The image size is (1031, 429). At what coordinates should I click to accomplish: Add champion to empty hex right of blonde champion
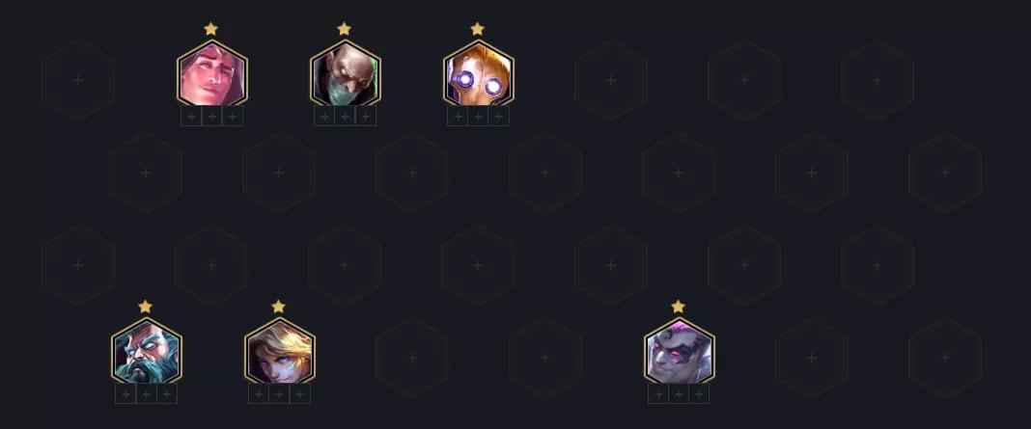(x=411, y=358)
